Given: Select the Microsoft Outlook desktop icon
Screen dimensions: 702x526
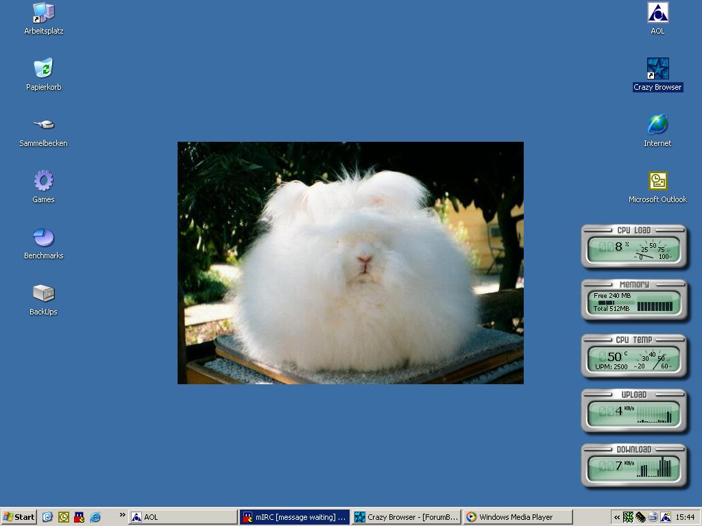Looking at the screenshot, I should pos(657,187).
